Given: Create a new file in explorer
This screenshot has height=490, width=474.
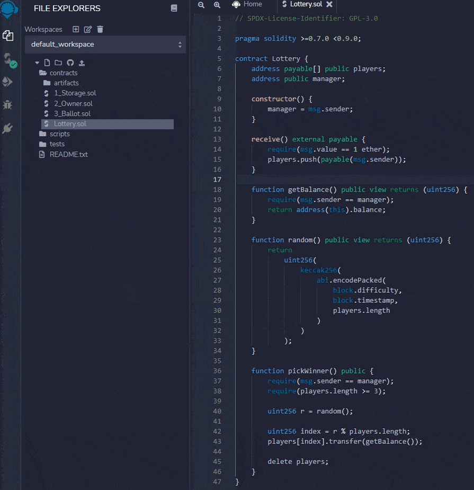Looking at the screenshot, I should tap(47, 63).
